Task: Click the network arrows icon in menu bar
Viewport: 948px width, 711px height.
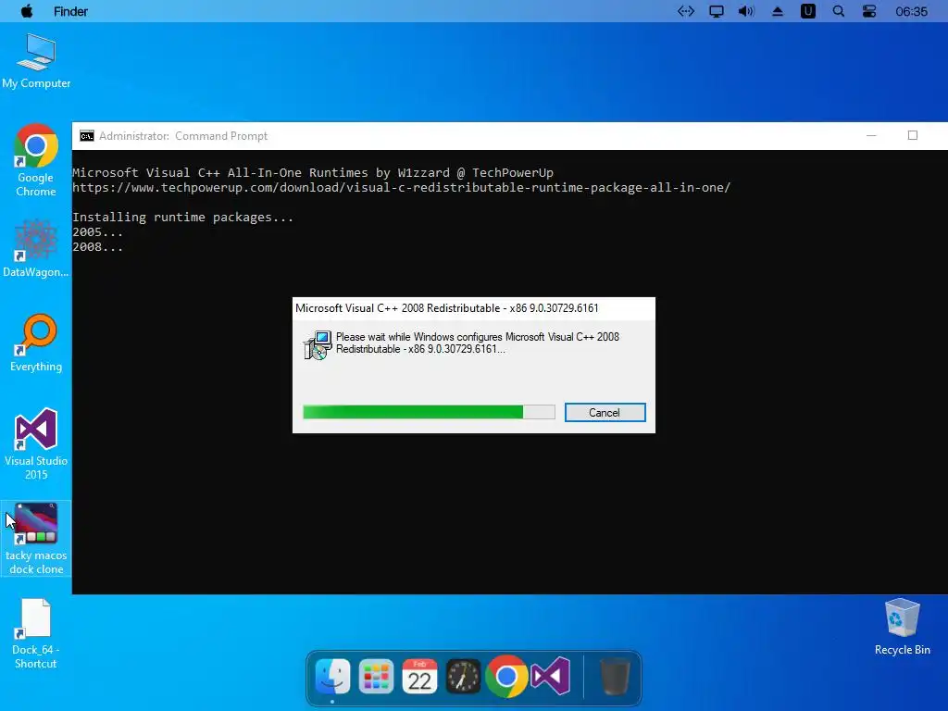Action: point(686,11)
